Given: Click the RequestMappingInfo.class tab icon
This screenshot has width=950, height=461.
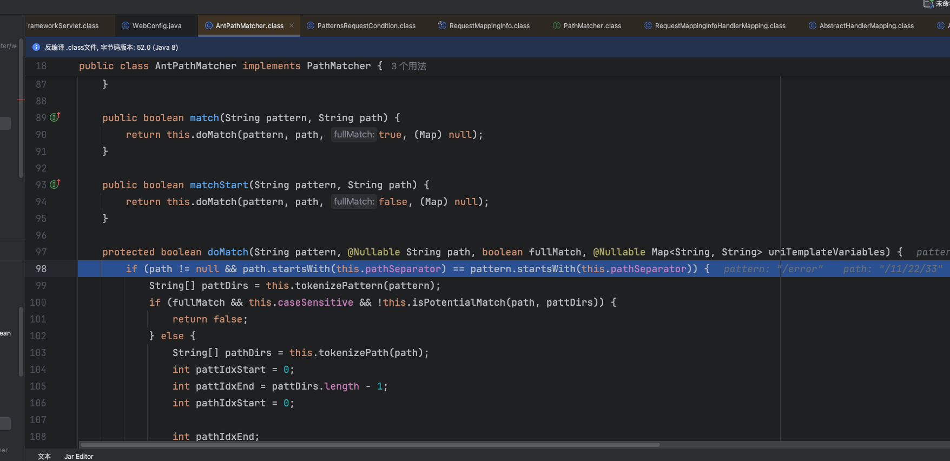Looking at the screenshot, I should click(442, 25).
